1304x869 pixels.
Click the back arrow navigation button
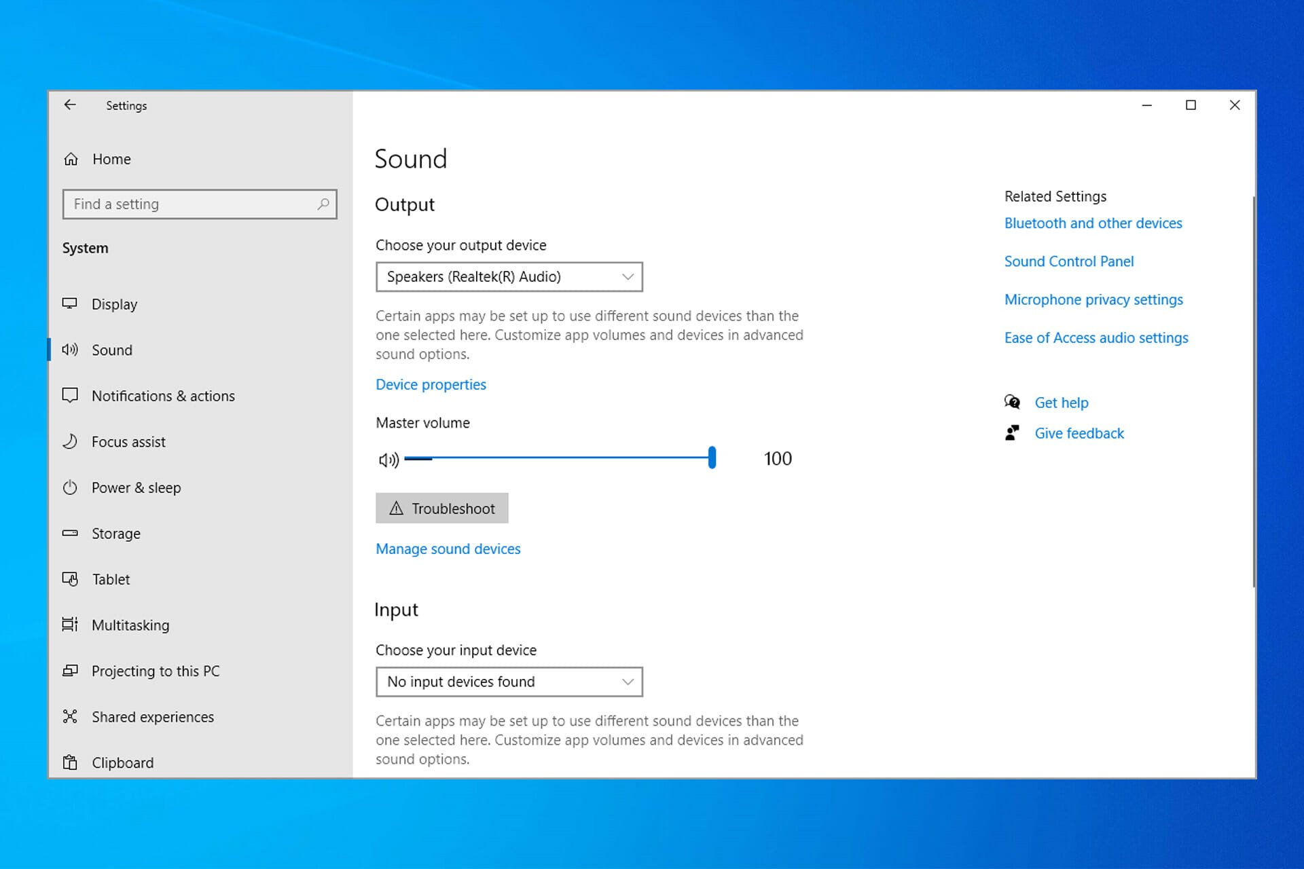point(70,105)
